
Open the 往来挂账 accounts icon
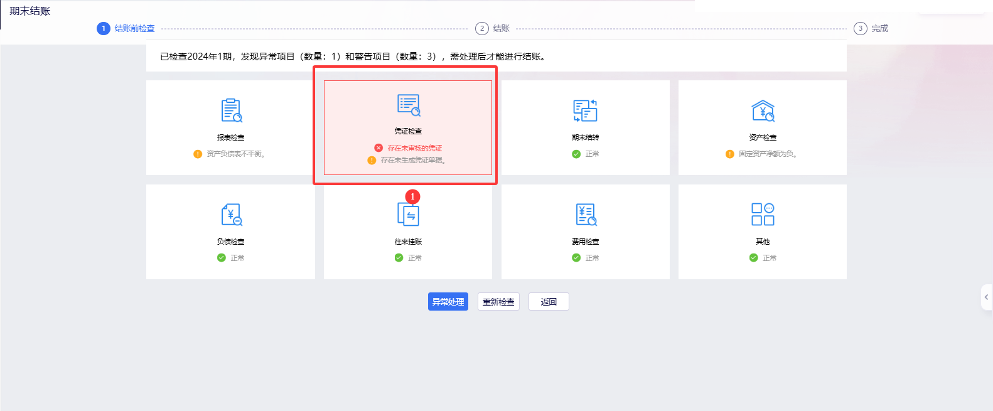(x=408, y=215)
